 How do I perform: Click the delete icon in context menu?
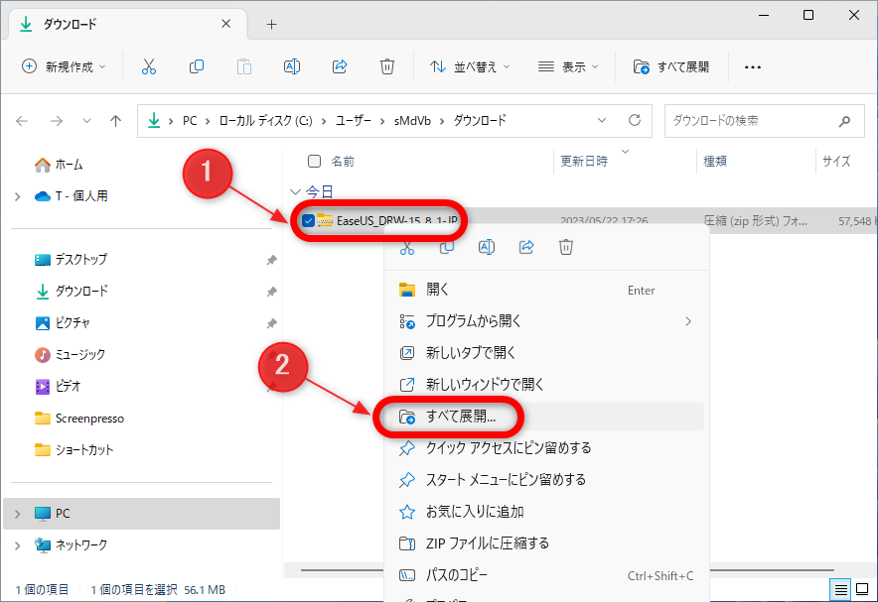click(x=566, y=247)
